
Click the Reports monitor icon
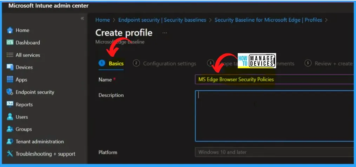pos(10,104)
